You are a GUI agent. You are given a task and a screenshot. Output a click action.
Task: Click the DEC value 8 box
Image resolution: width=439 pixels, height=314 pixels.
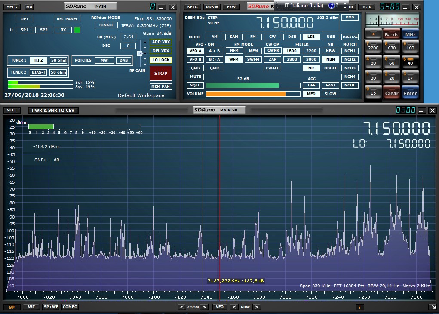[x=128, y=46]
